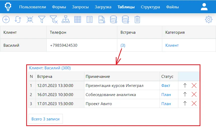
Task: Select the 16.01.2023 10:30:00 cell
Action: [x=60, y=95]
